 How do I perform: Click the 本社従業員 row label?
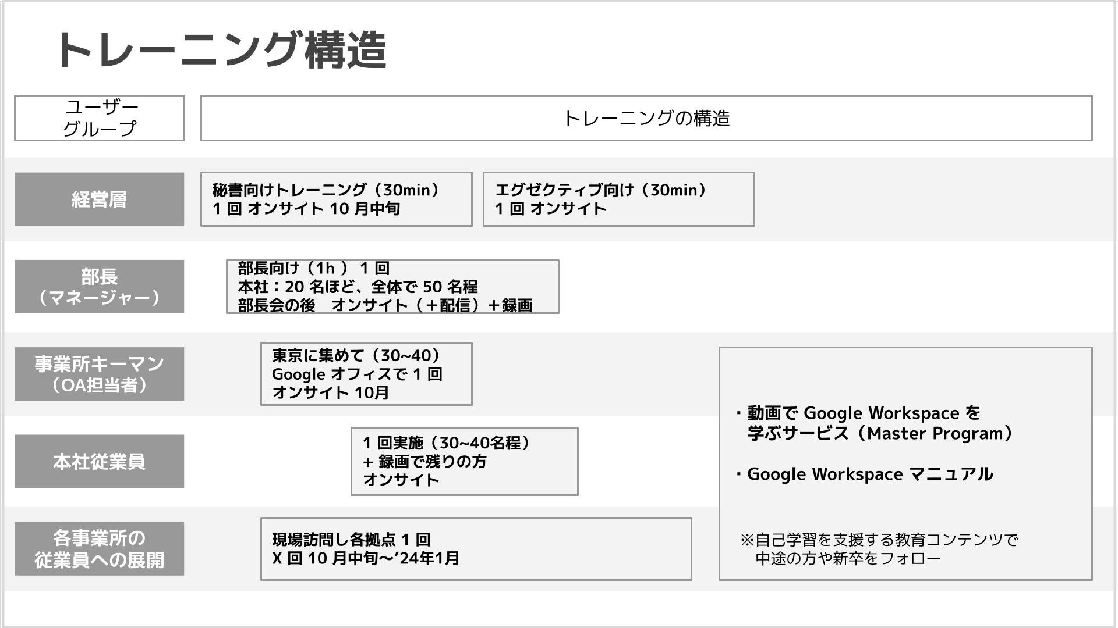pos(100,462)
